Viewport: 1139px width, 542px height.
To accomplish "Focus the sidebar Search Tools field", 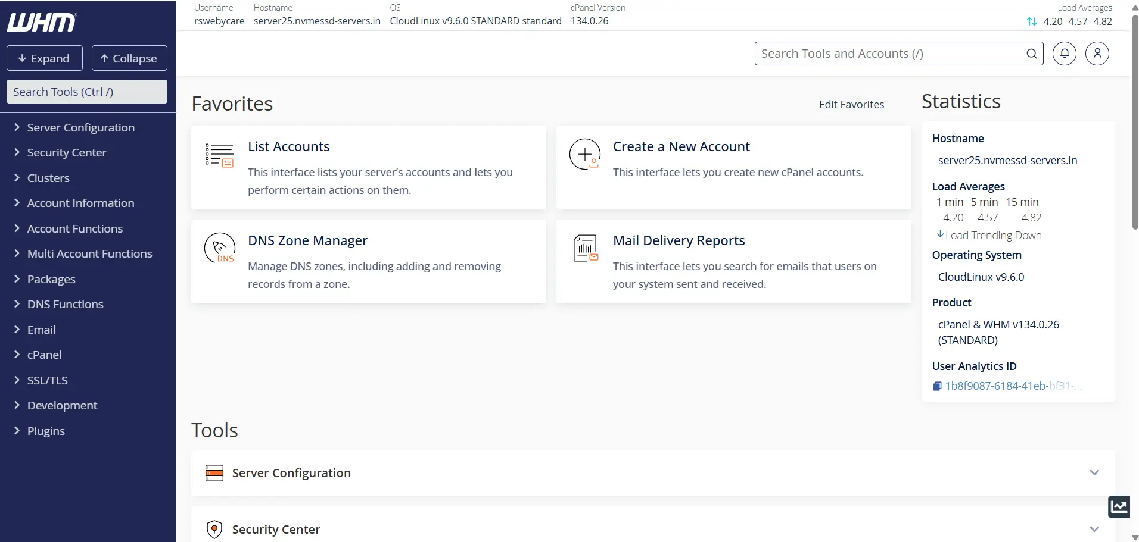I will (87, 92).
